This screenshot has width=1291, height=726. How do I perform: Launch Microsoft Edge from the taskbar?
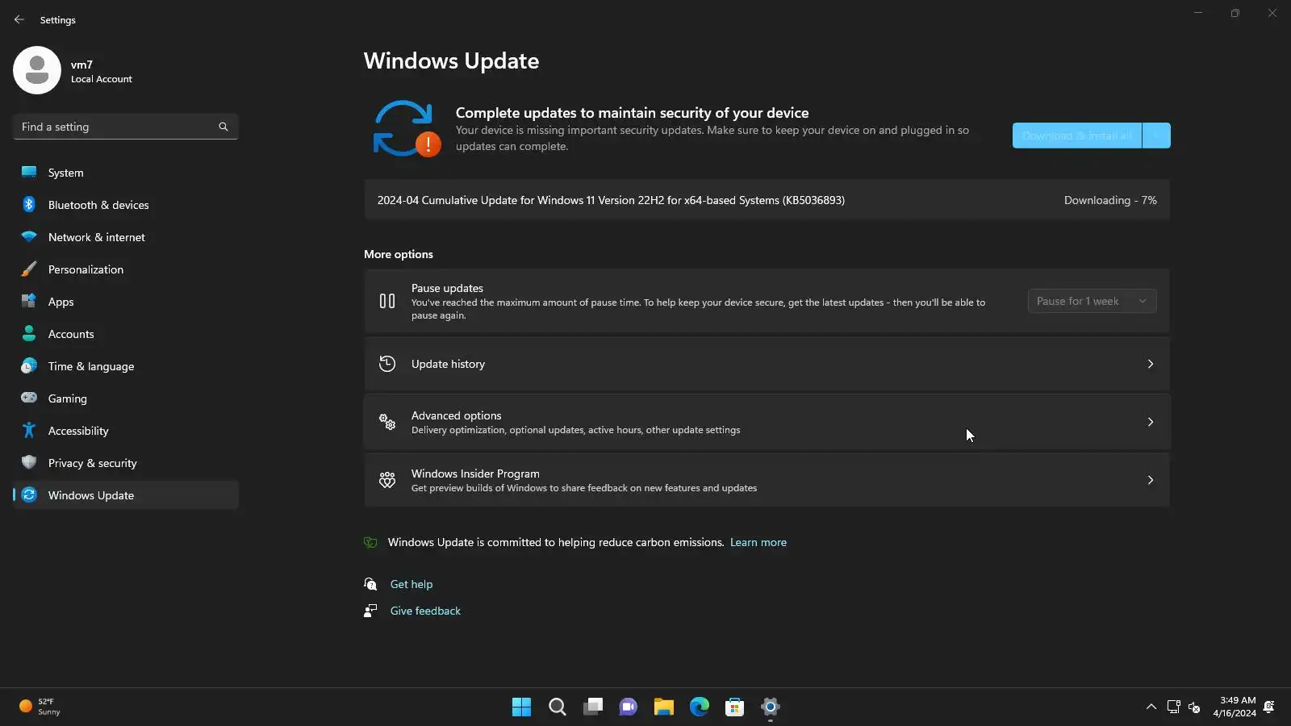(x=700, y=707)
